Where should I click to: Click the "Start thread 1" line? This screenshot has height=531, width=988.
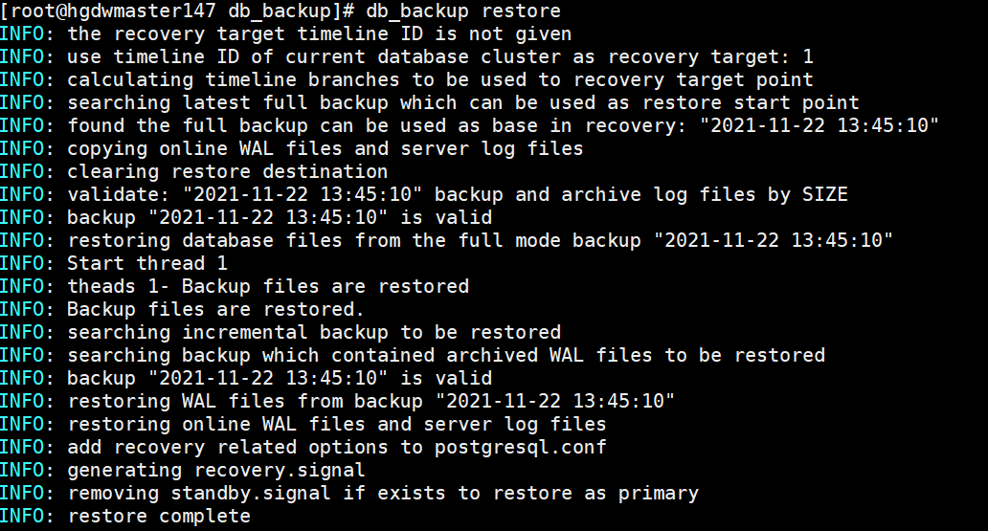(136, 263)
